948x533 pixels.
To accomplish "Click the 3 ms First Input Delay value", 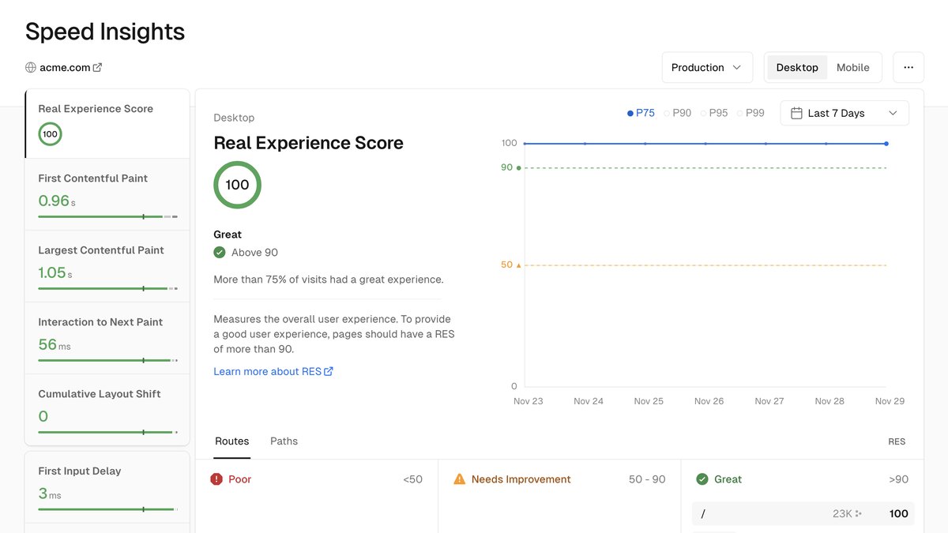I will (50, 494).
